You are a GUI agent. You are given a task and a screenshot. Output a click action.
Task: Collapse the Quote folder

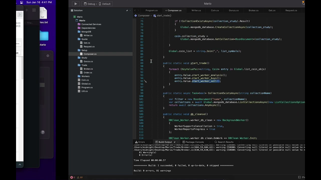tap(83, 39)
